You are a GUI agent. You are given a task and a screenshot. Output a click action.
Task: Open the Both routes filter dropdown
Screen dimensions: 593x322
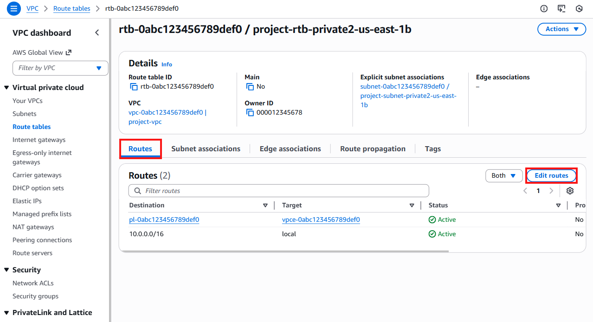[x=504, y=175]
